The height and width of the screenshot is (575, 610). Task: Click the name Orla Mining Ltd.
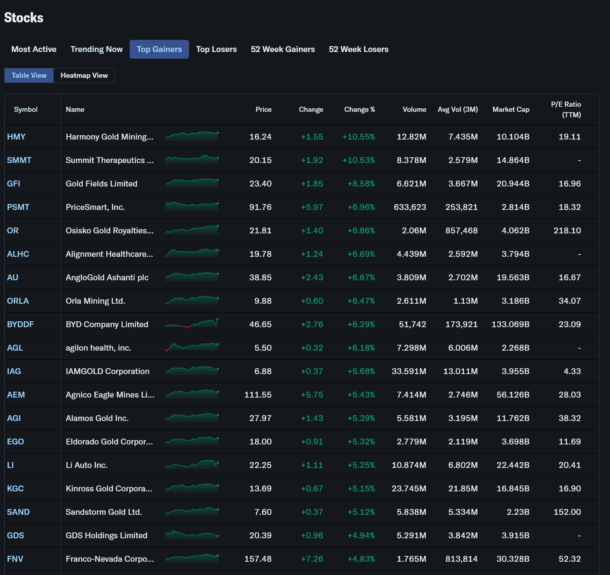pyautogui.click(x=95, y=301)
